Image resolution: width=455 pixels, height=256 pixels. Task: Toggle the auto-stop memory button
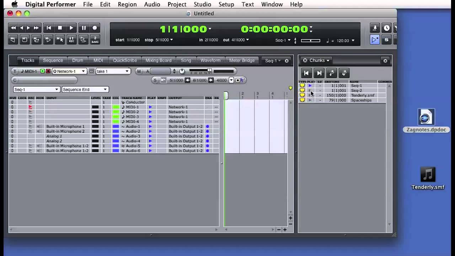pyautogui.click(x=25, y=39)
